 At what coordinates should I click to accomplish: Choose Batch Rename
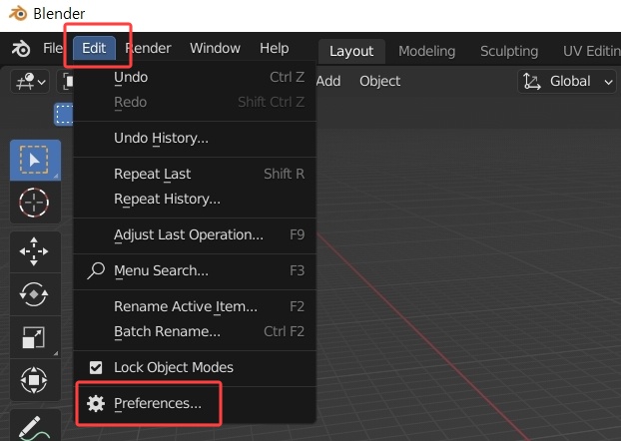(x=195, y=331)
